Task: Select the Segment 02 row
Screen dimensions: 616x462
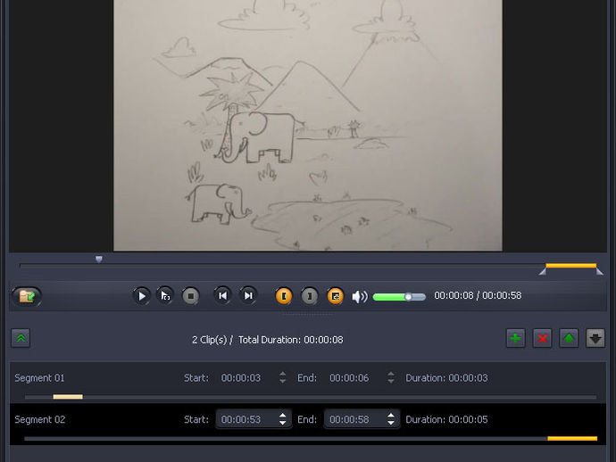Action: point(308,425)
